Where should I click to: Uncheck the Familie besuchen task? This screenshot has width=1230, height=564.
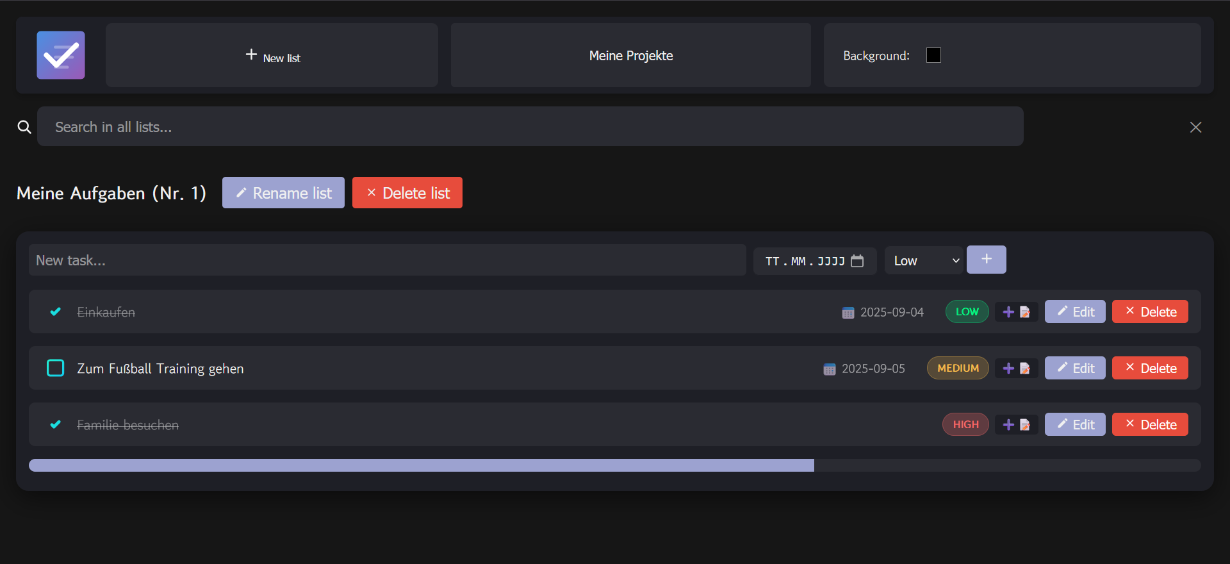pos(56,424)
